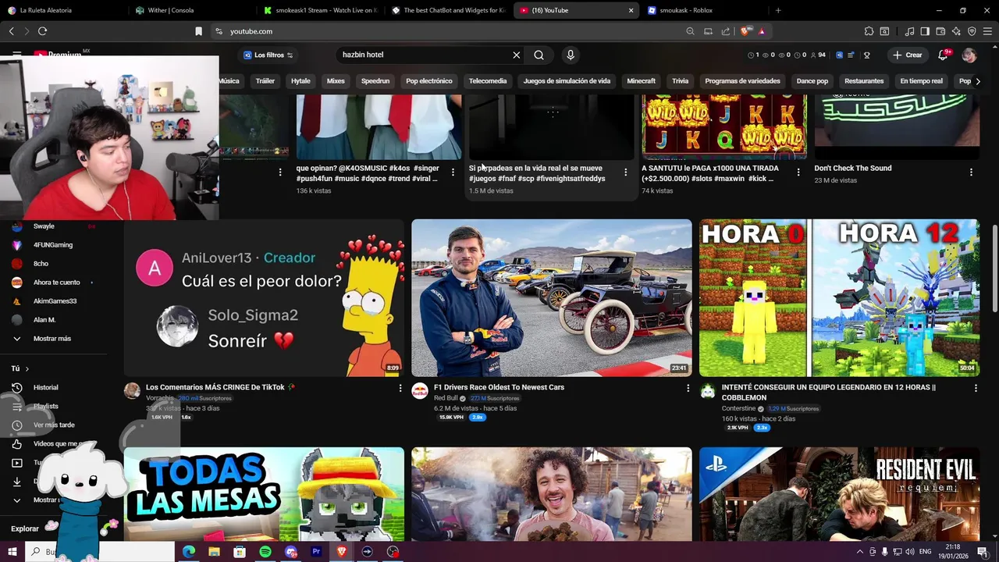Image resolution: width=999 pixels, height=562 pixels.
Task: Select the Telecomedia category chip
Action: tap(488, 81)
